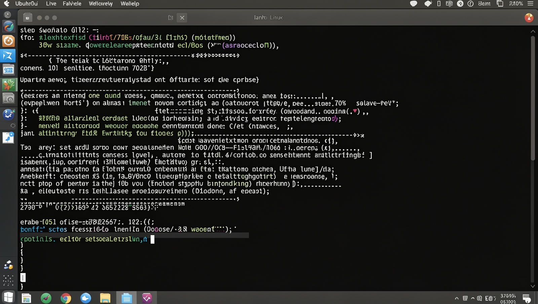Image resolution: width=538 pixels, height=304 pixels.
Task: Open the blue circle cloud icon in taskbar
Action: [x=86, y=298]
